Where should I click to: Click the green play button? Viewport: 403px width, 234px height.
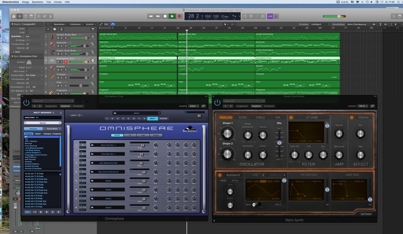(172, 16)
